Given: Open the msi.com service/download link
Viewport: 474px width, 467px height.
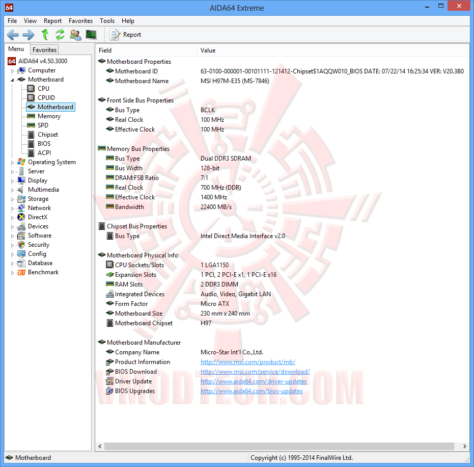Looking at the screenshot, I should 255,372.
